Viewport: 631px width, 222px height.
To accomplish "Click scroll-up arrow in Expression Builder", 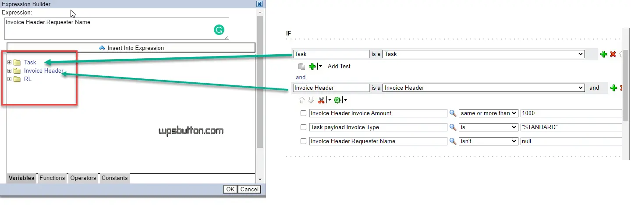I will coord(260,11).
